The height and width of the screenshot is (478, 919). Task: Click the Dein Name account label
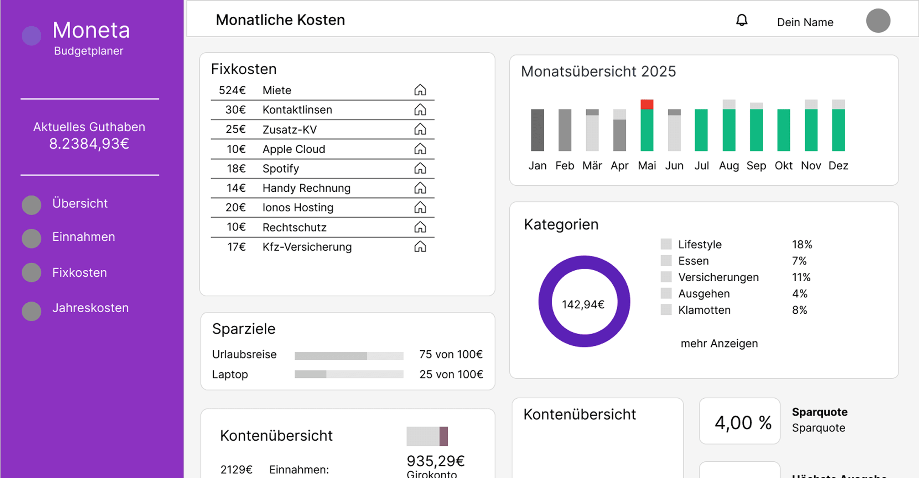805,22
